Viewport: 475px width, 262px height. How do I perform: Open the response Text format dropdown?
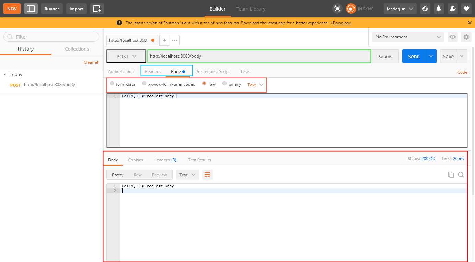(187, 175)
